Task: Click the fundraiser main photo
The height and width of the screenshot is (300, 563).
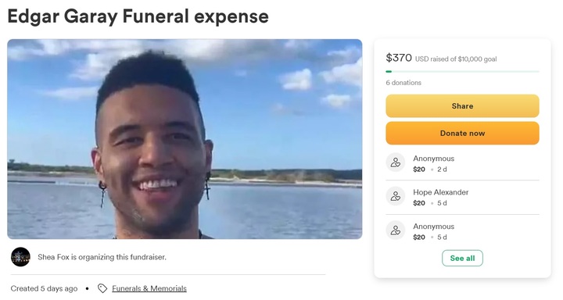Action: coord(185,139)
